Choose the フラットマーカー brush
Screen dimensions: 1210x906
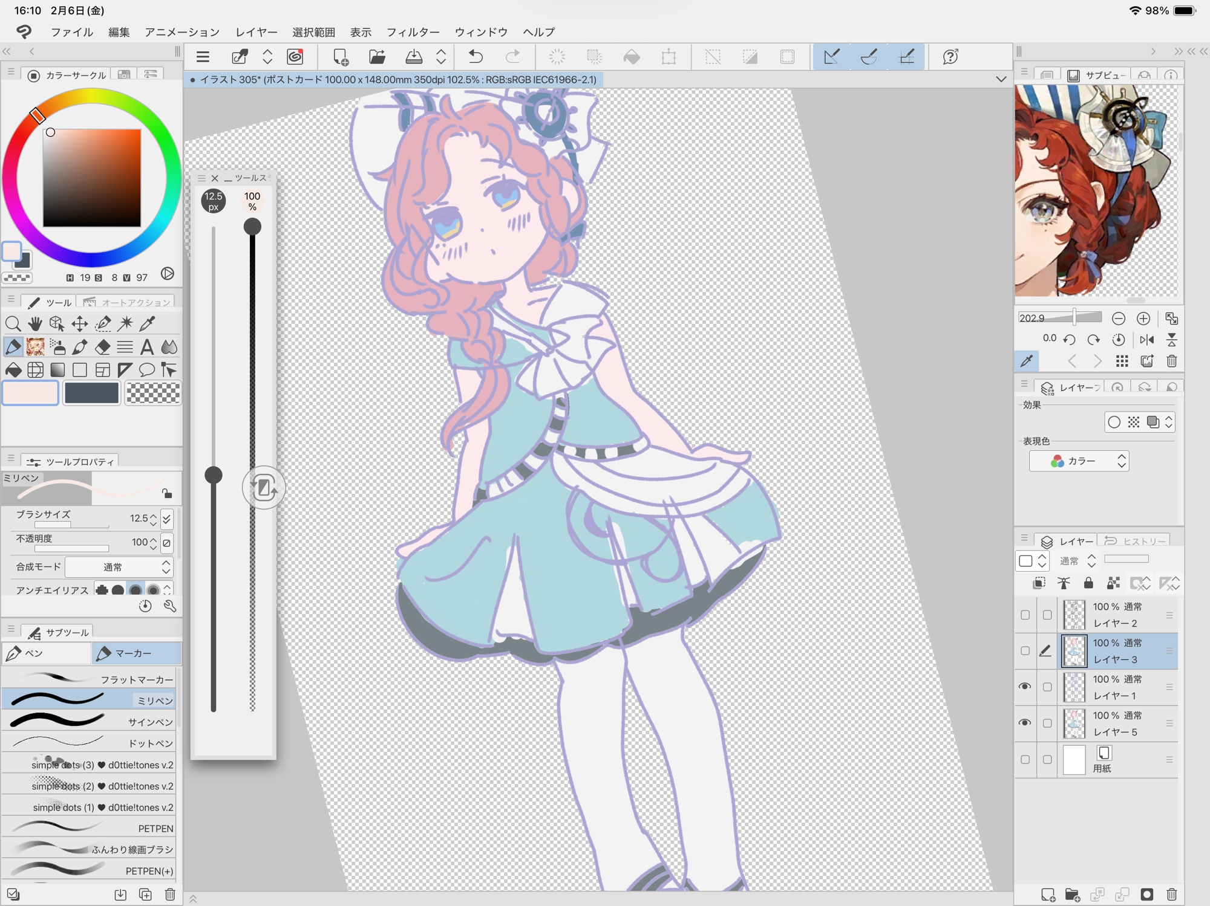point(91,679)
